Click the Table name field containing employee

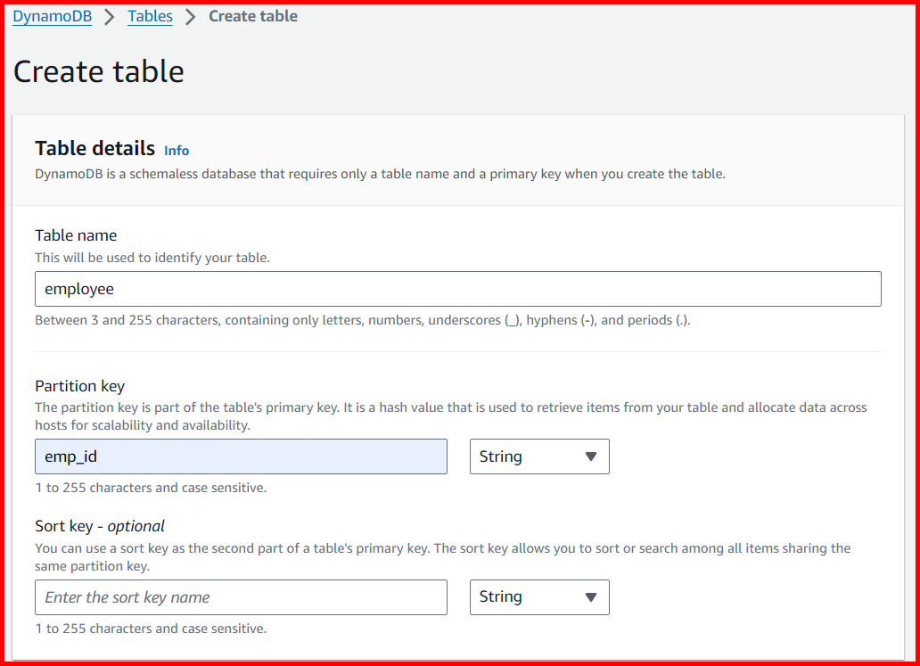457,288
